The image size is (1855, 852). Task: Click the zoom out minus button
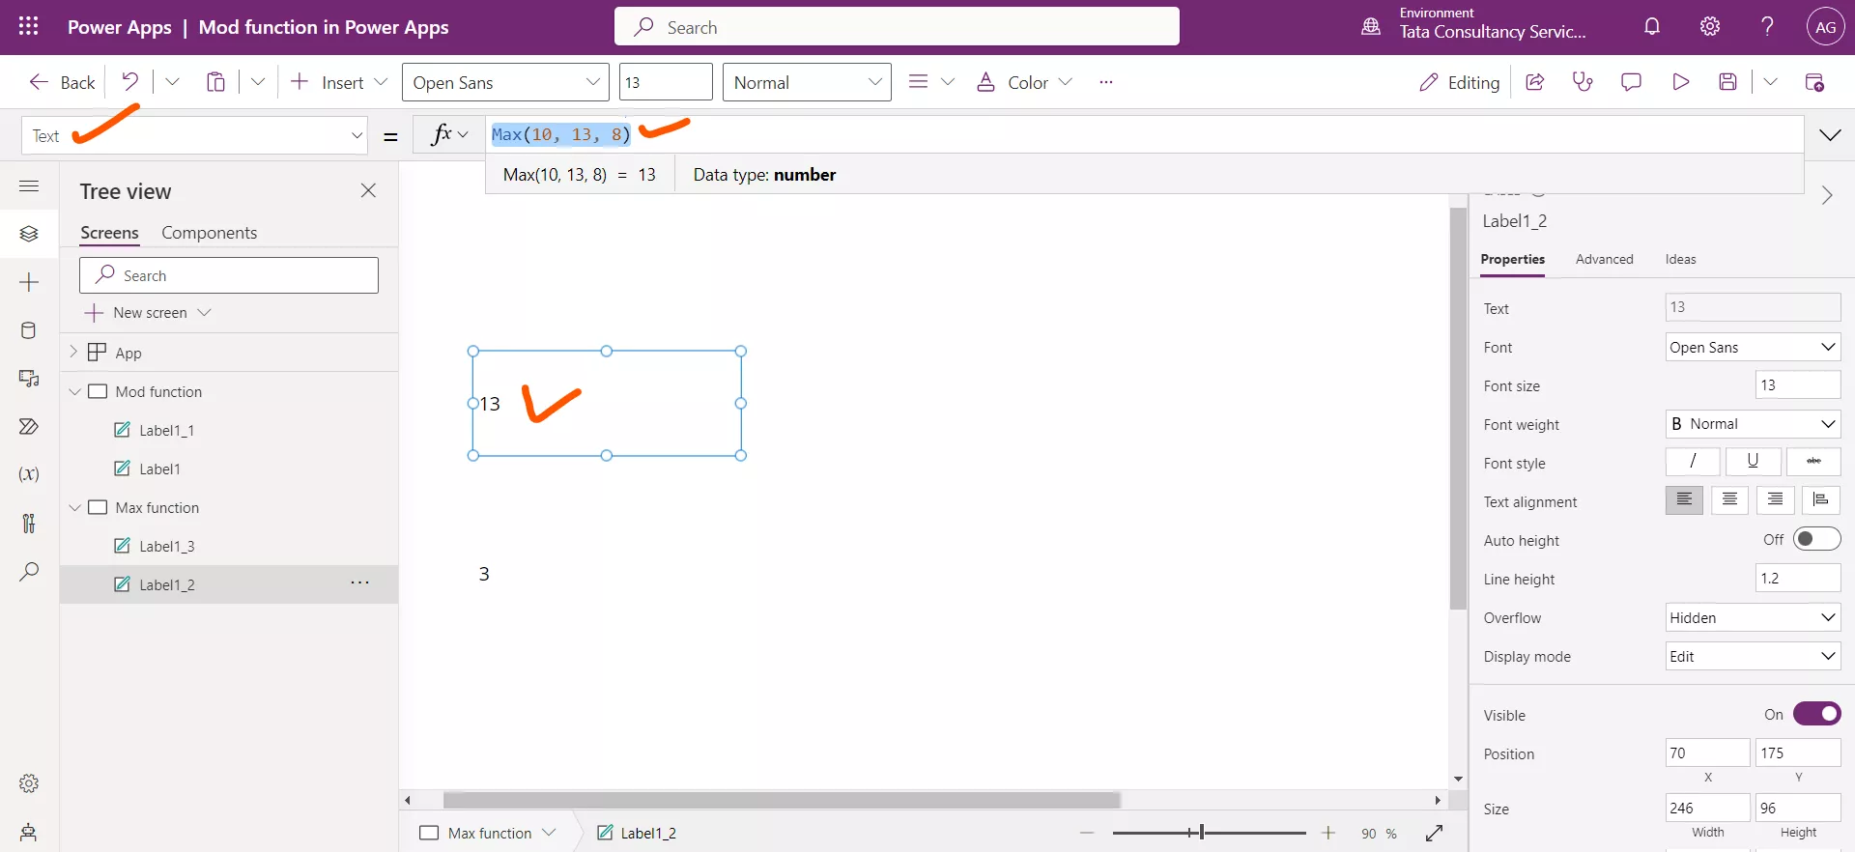coord(1087,833)
